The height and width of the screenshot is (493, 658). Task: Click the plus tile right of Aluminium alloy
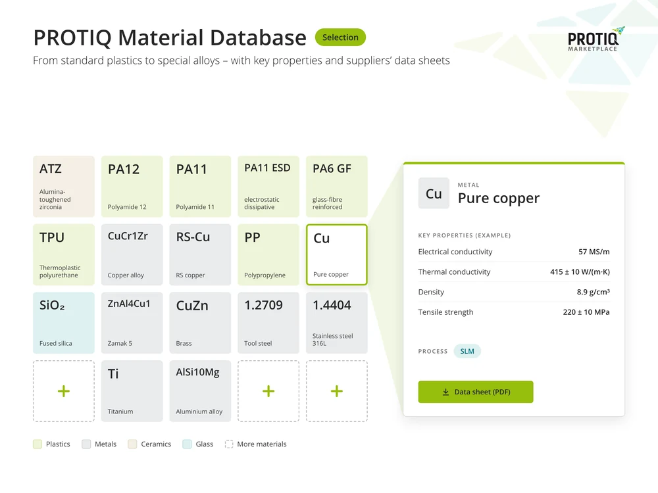point(268,391)
